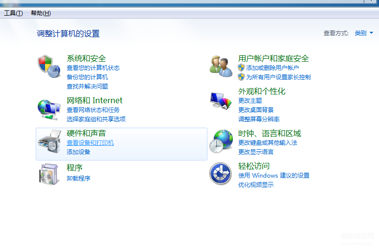Click the 查找并解决问题 link
Viewport: 379px width, 250px height.
point(87,86)
